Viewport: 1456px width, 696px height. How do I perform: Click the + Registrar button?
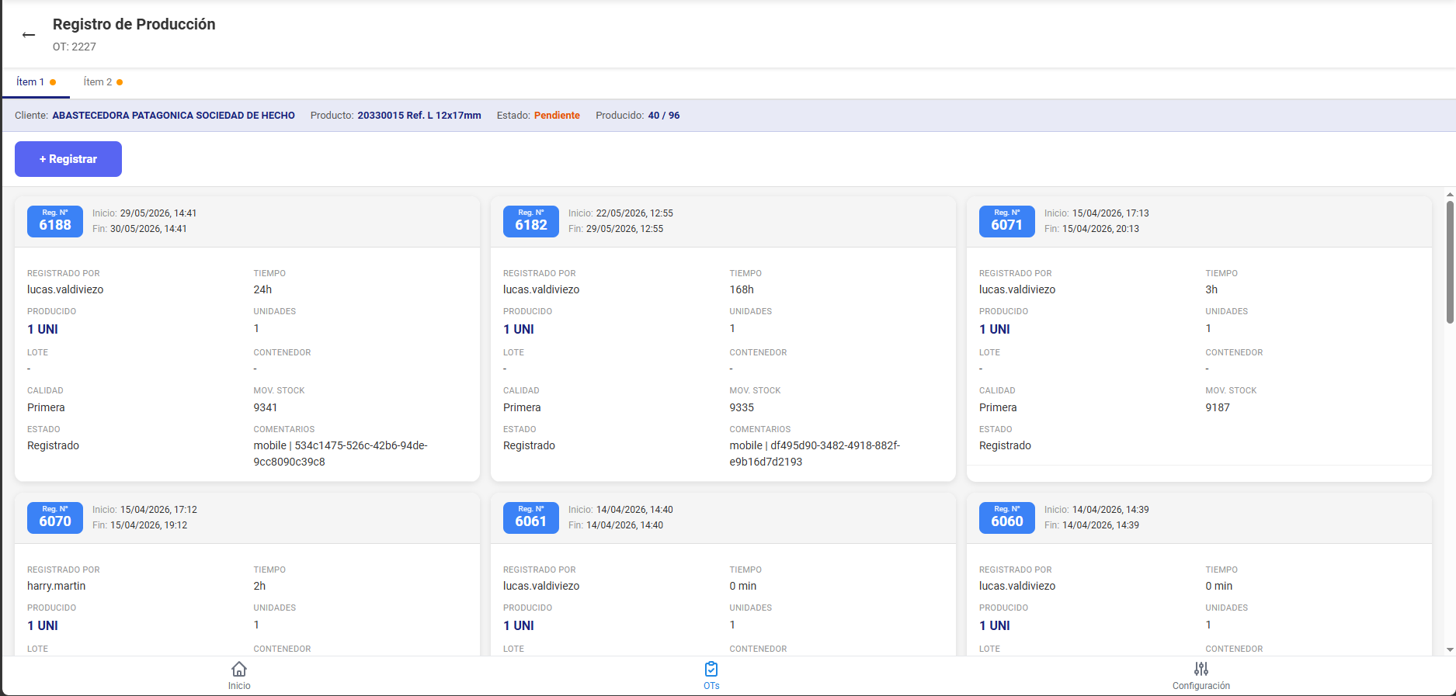(68, 159)
